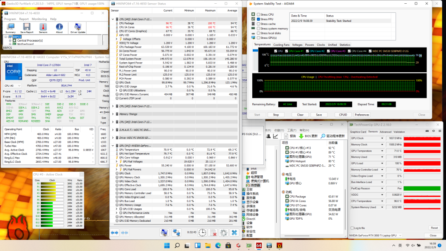Screen dimensions: 446x251
Task: Click the Save Report floppy disk icon
Action: 26,27
